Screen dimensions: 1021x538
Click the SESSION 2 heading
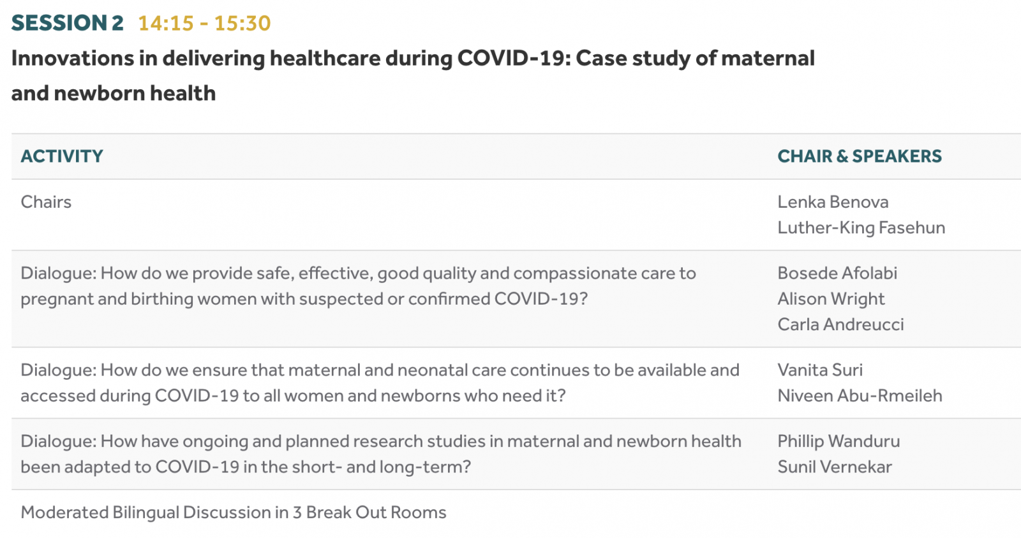[67, 23]
